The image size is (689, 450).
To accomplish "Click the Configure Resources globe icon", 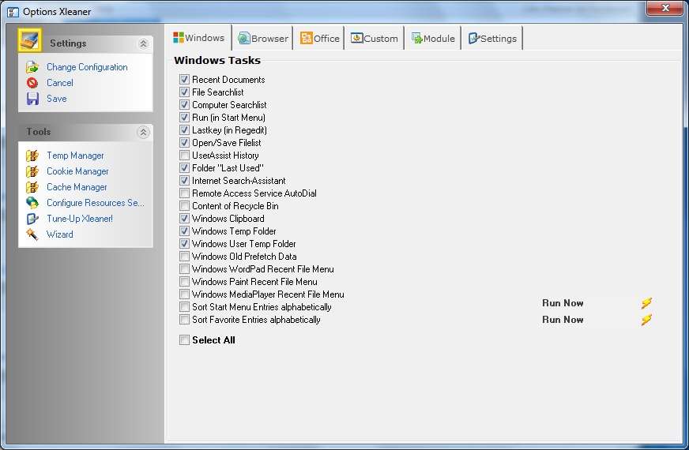I will (32, 203).
